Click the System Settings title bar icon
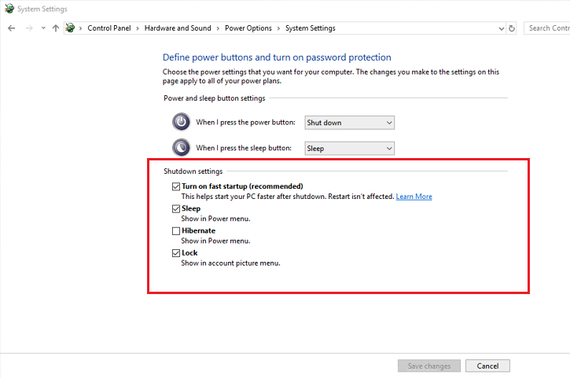 (x=9, y=9)
